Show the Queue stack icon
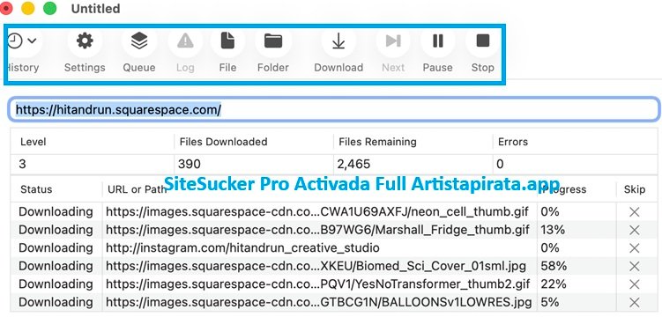 coord(139,41)
